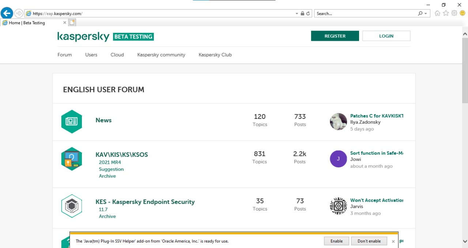Click Ilya.Zadonsky's cat avatar
Screen dimensions: 468x248
(338, 121)
